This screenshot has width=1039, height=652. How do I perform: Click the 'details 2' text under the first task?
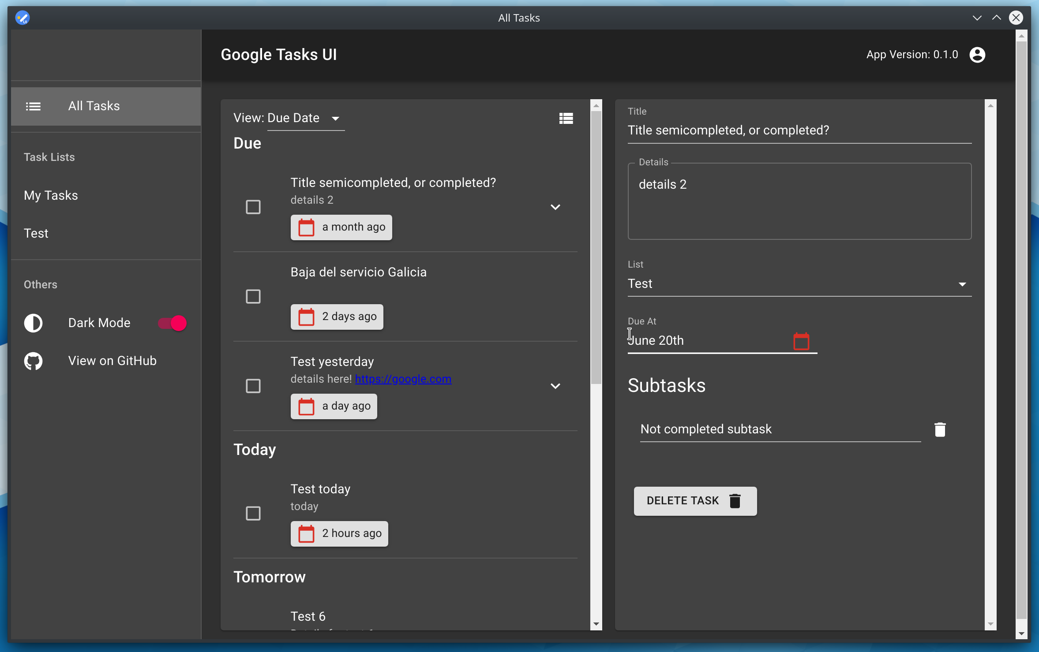tap(311, 200)
